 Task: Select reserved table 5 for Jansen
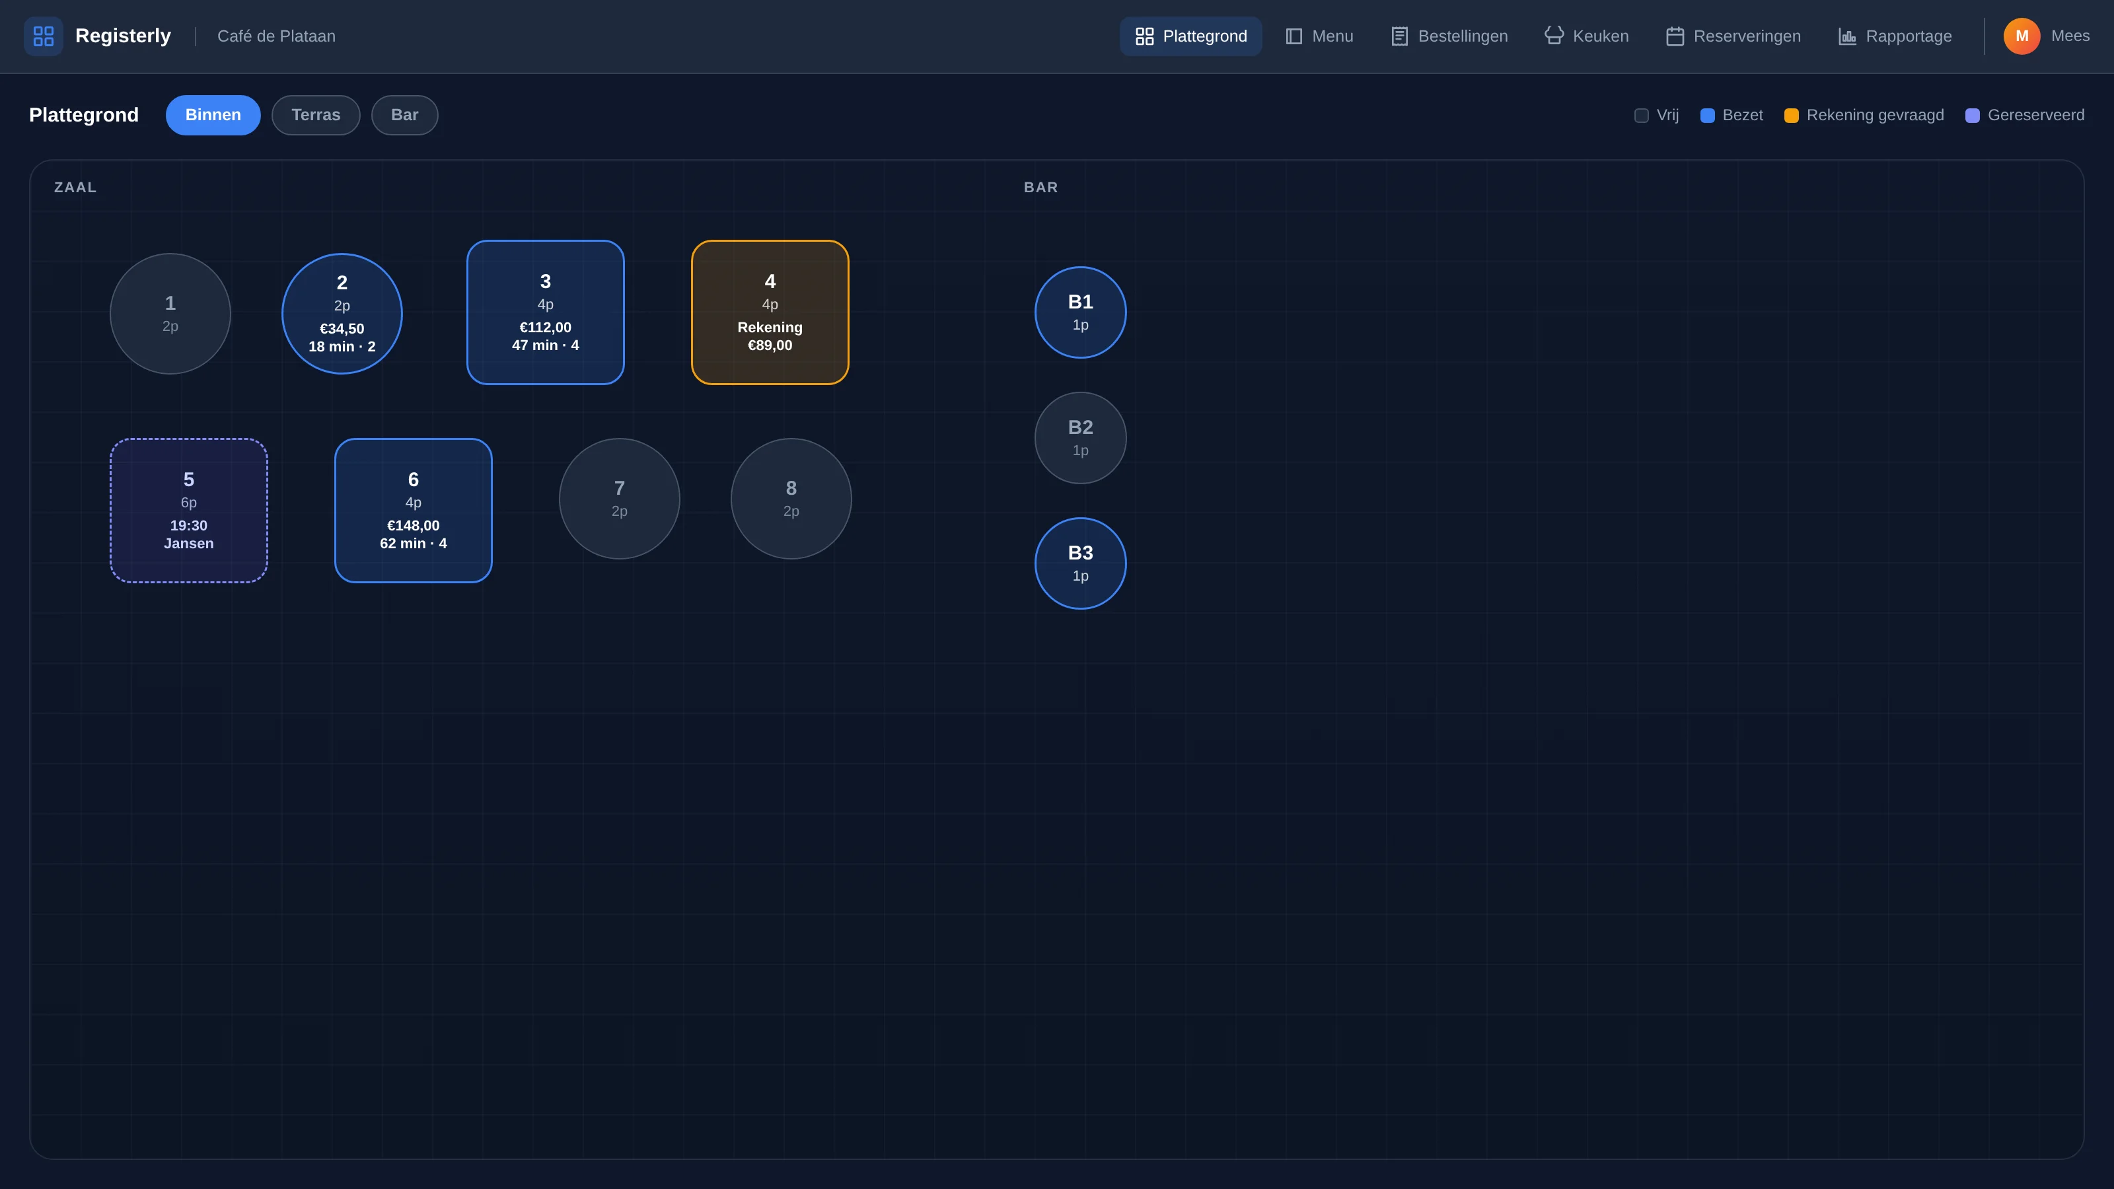(x=189, y=511)
